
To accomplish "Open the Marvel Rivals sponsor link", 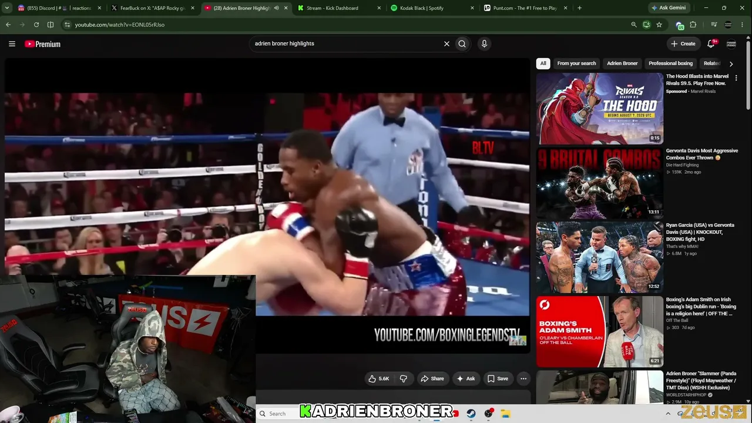I will point(703,91).
